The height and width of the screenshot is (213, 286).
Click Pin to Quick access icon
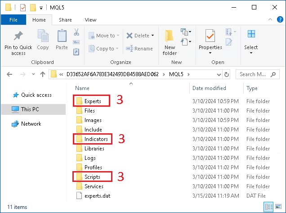pos(18,36)
